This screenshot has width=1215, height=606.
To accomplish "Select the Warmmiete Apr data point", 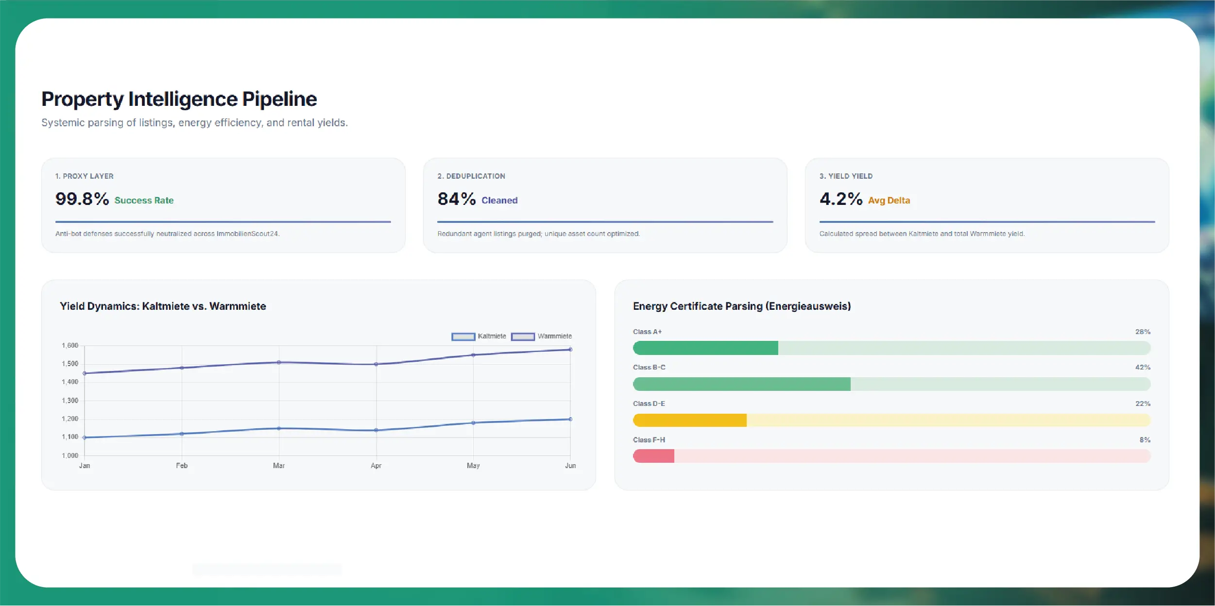I will [376, 364].
